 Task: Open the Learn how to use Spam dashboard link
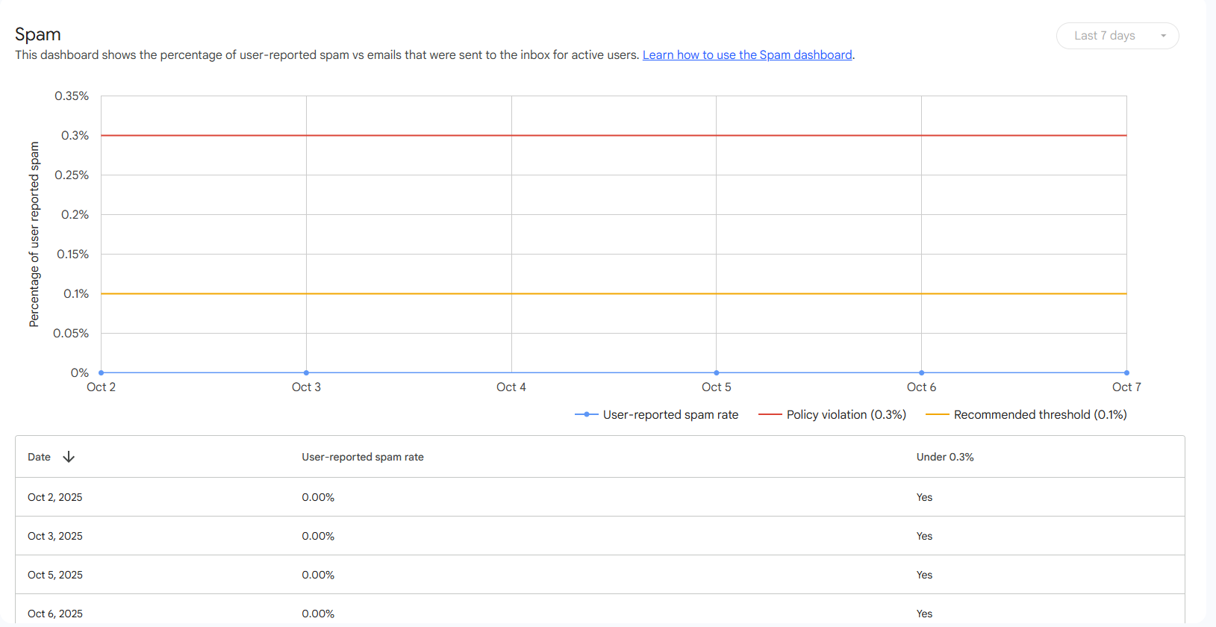(747, 55)
